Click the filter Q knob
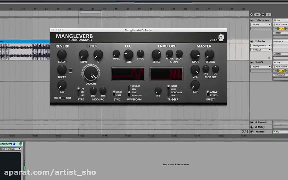This screenshot has height=180, width=288. point(98,54)
